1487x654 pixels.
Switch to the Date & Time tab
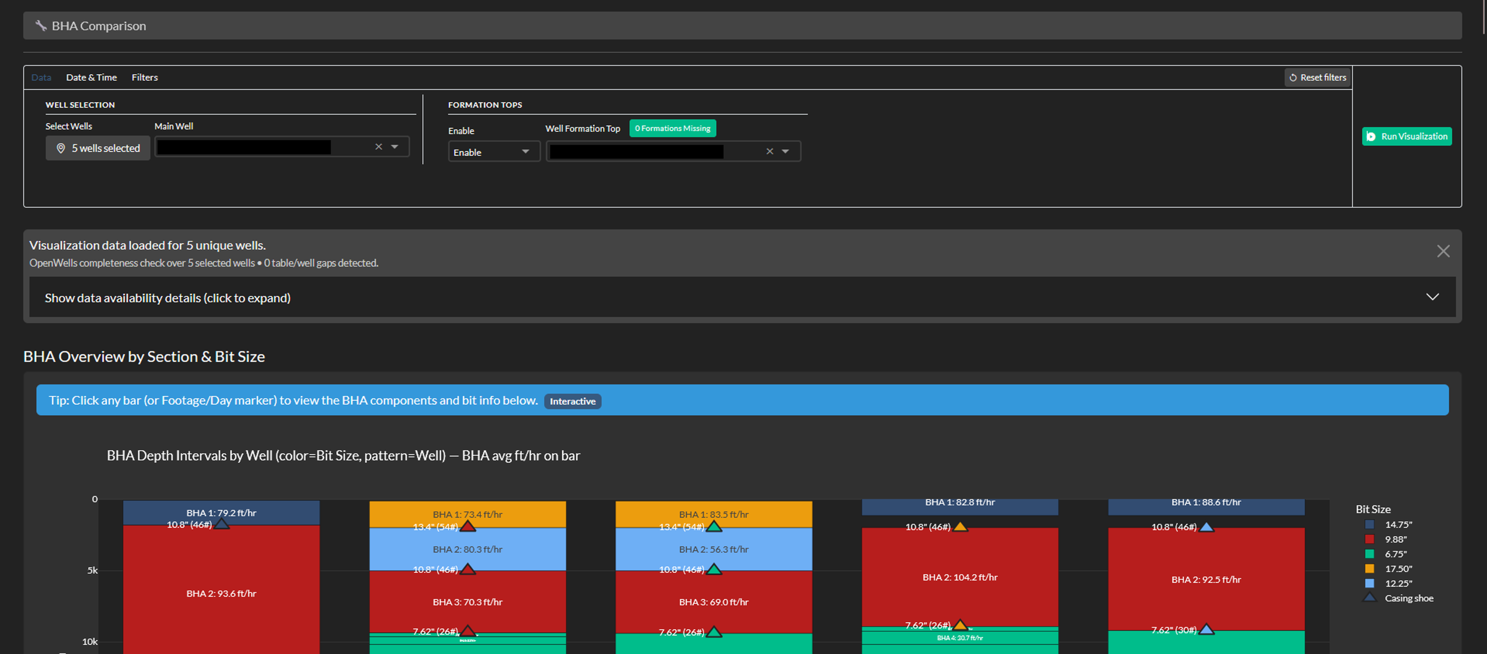[x=91, y=77]
